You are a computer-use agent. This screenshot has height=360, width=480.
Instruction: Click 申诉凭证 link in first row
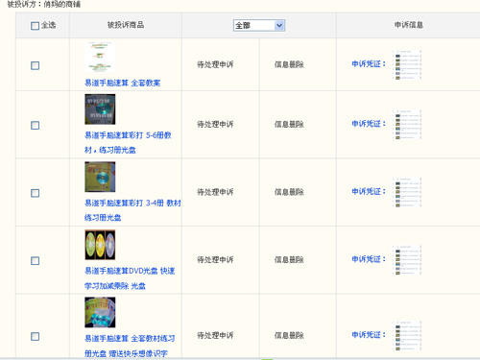point(369,64)
